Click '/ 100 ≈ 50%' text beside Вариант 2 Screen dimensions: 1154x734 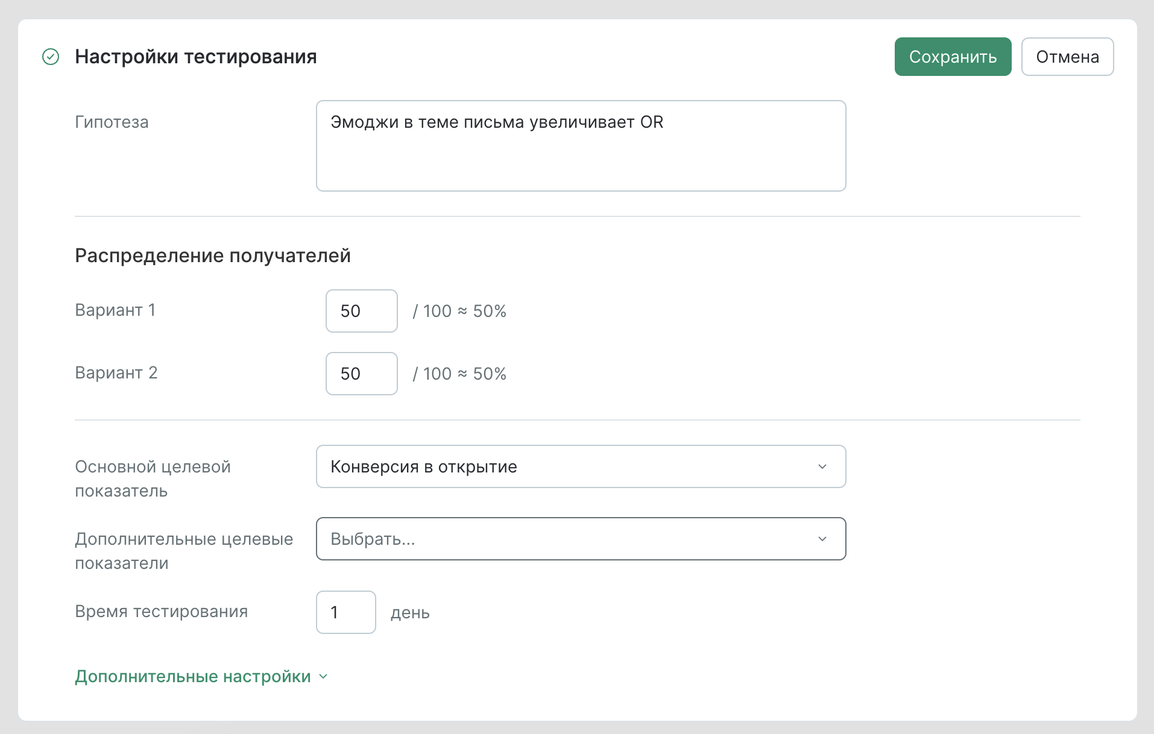459,374
